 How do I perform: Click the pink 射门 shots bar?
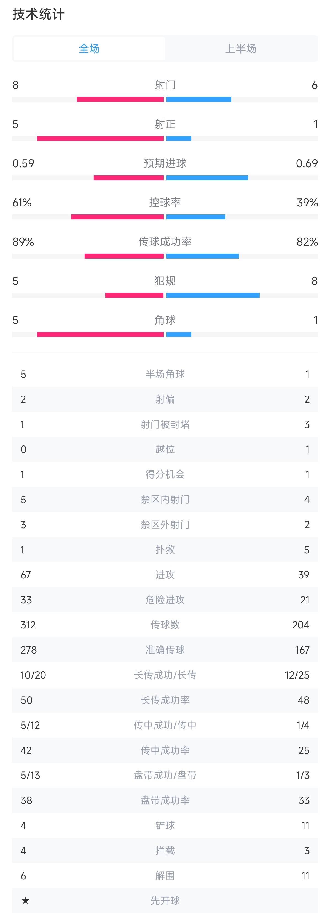pos(120,100)
